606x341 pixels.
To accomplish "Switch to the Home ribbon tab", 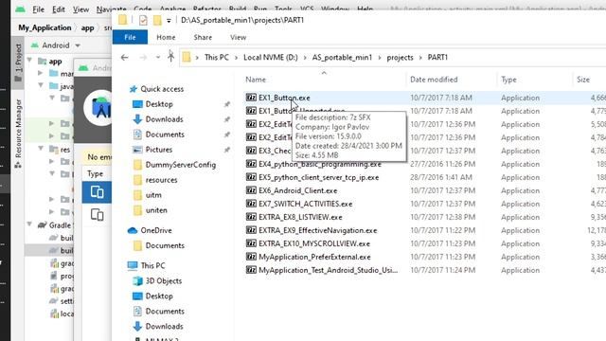I will point(166,37).
